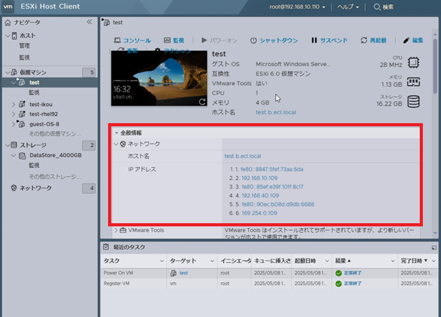441x317 pixels.
Task: Collapse navigator with double-chevron icon
Action: point(89,22)
